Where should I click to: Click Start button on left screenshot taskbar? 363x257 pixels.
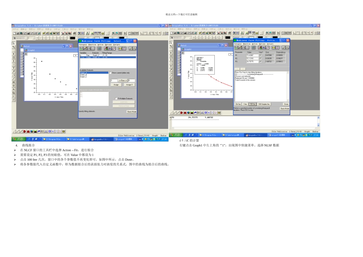(18, 139)
